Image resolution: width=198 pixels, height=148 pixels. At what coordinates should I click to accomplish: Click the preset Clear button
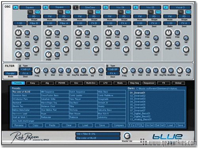coord(69,125)
